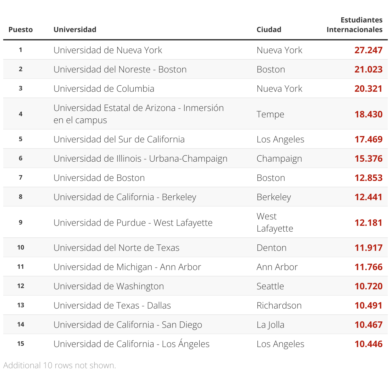
Task: Click rank number 15
Action: (x=21, y=344)
